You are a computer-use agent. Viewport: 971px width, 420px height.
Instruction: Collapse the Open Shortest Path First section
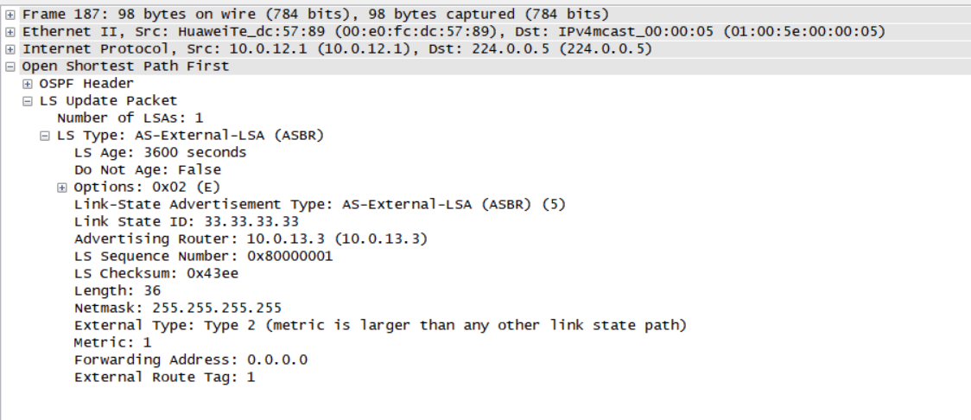click(x=10, y=67)
